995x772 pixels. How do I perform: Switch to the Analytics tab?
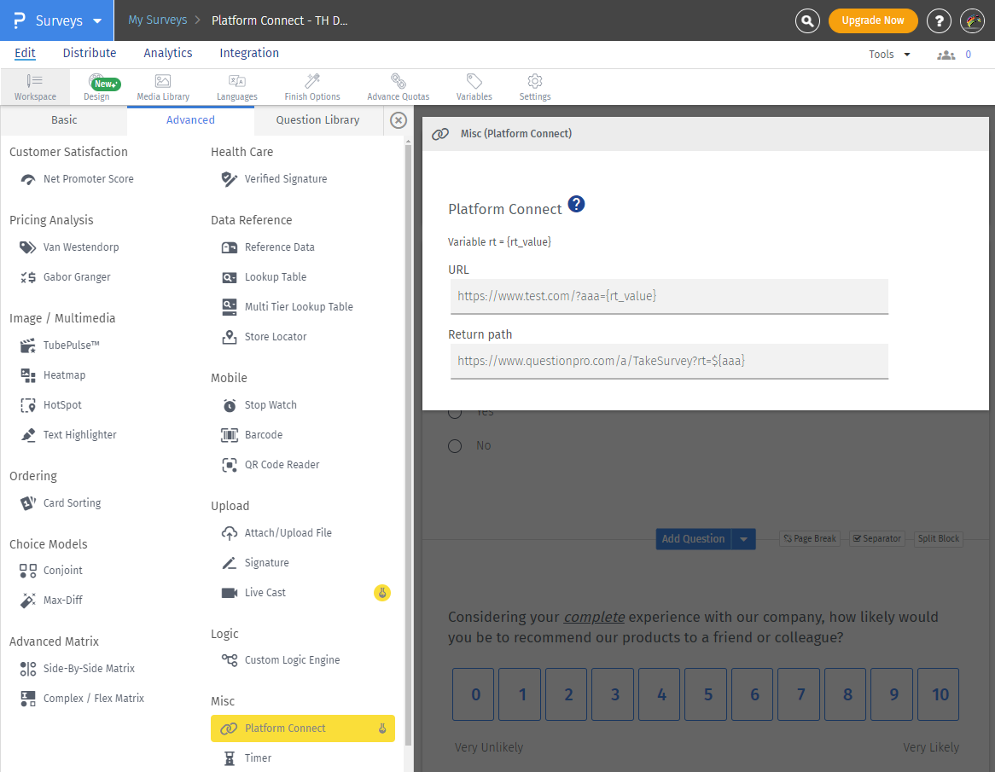167,53
